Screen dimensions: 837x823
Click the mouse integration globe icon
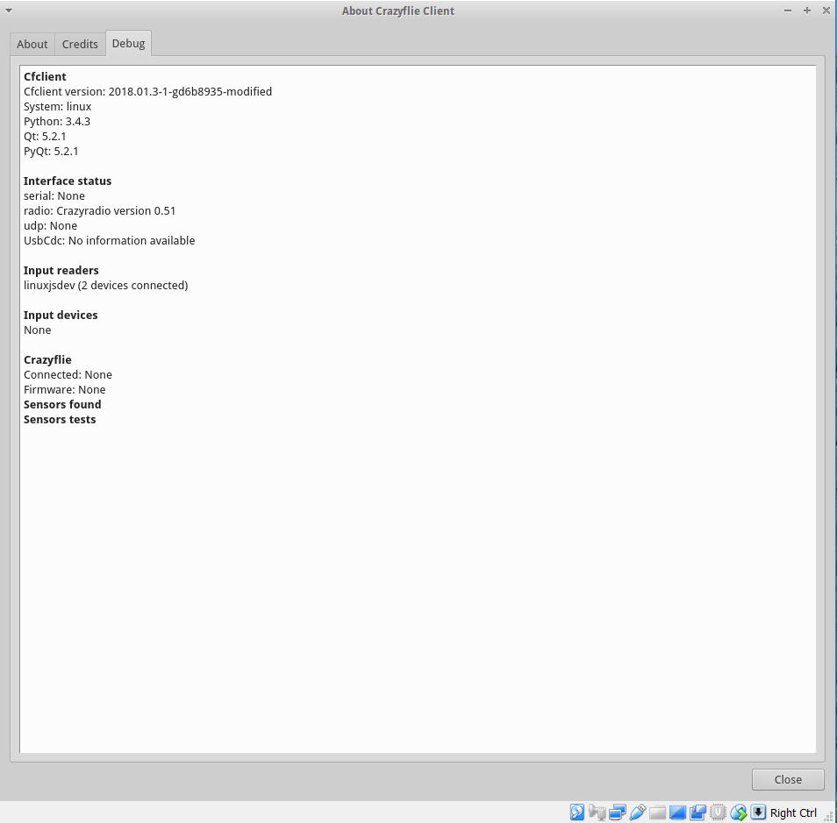pos(739,812)
